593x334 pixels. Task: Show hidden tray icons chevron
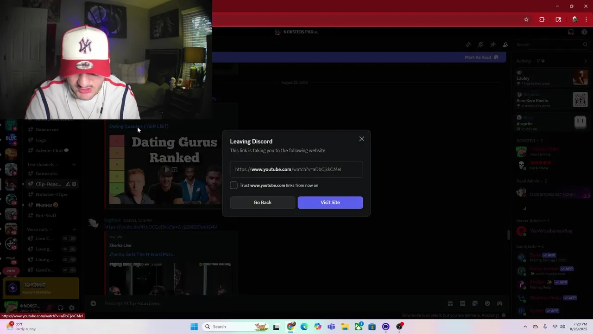[x=525, y=327]
